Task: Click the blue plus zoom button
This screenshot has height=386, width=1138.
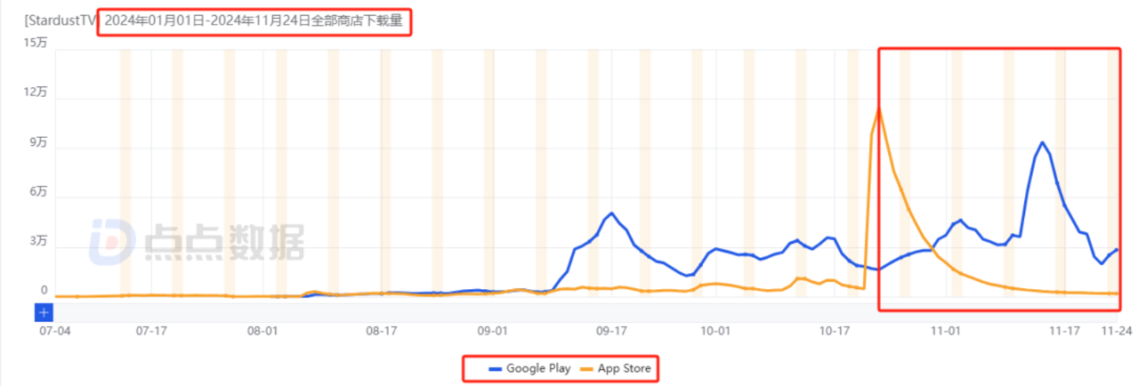Action: coord(44,313)
